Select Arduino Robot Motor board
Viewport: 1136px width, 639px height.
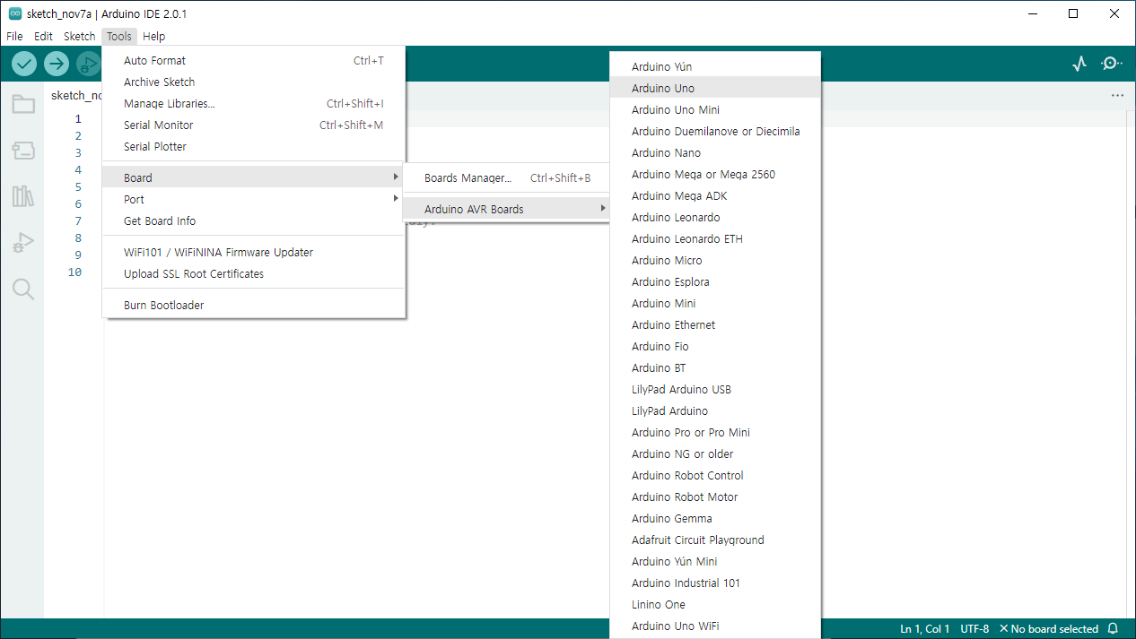click(715, 497)
